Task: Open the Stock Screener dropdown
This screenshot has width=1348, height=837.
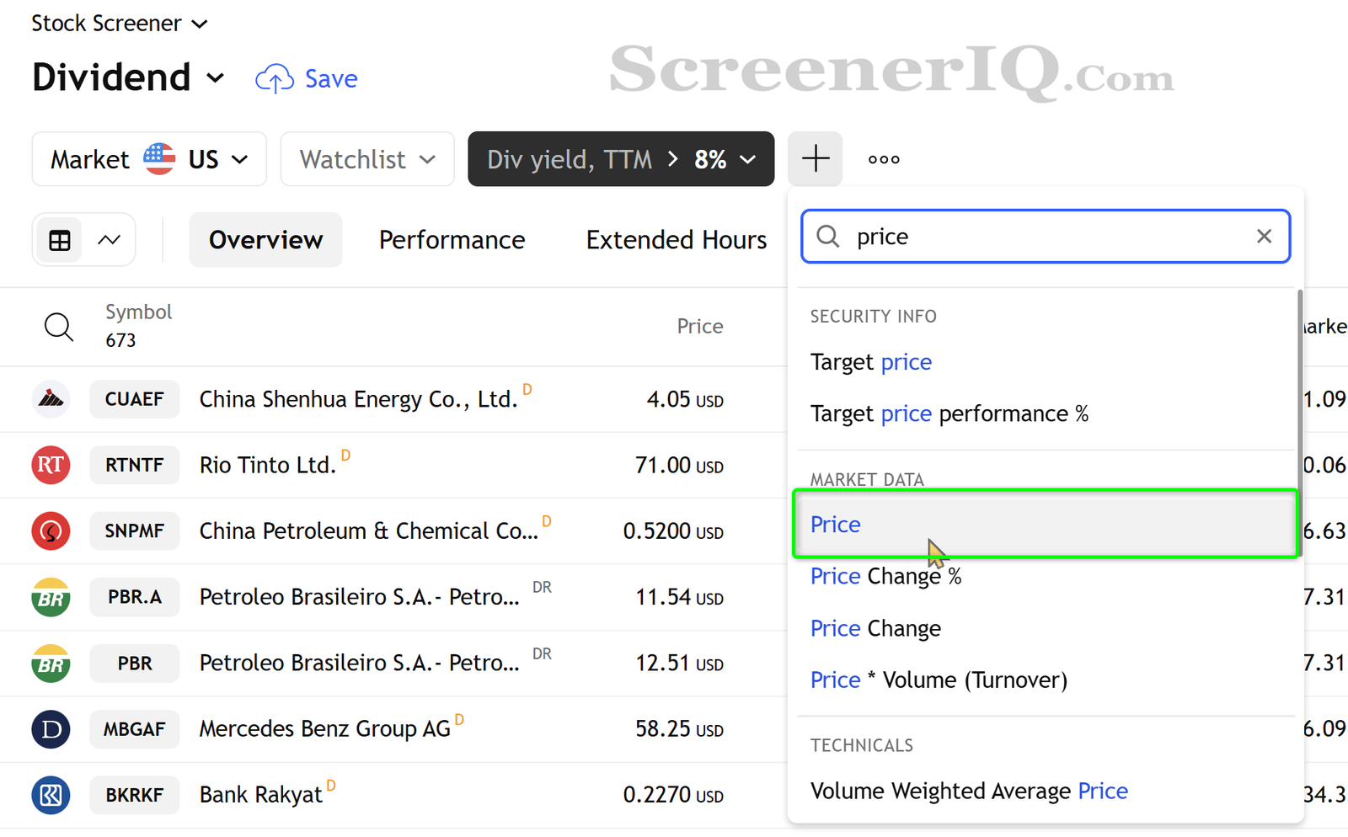Action: click(119, 24)
